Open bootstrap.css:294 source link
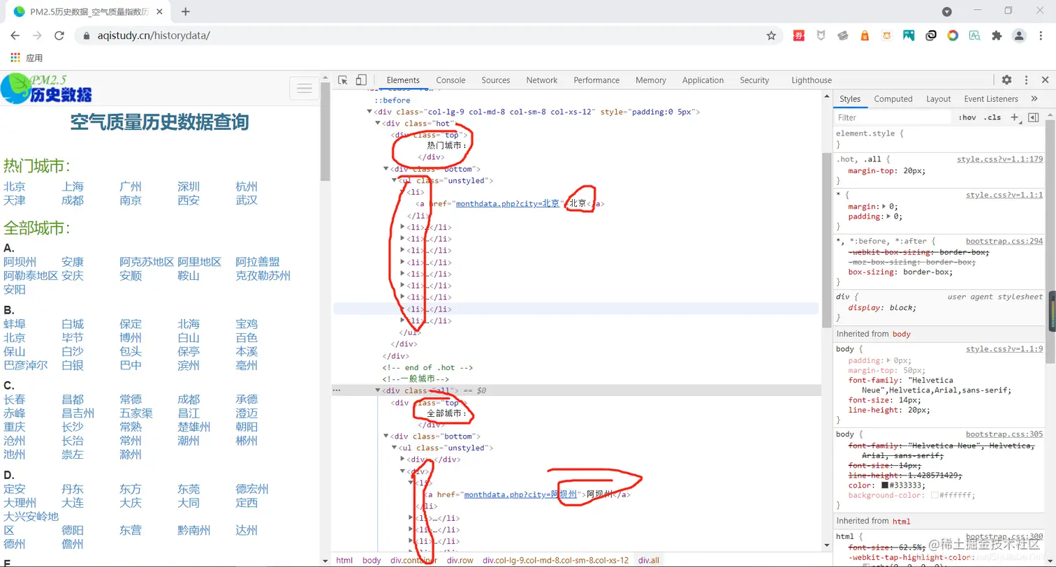 click(x=1004, y=241)
